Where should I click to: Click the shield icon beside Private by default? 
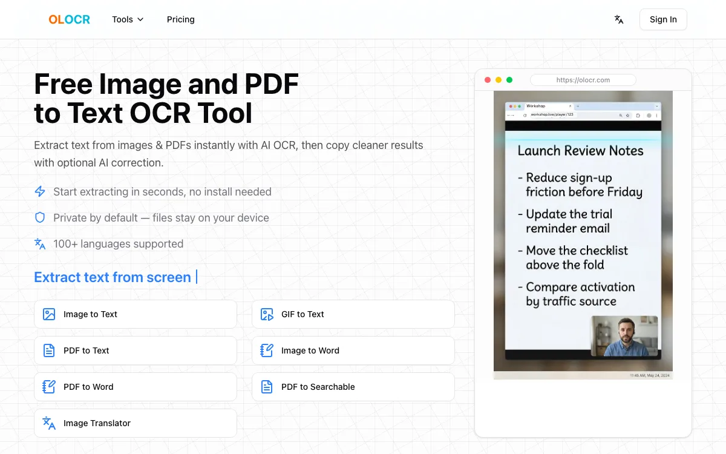tap(40, 218)
